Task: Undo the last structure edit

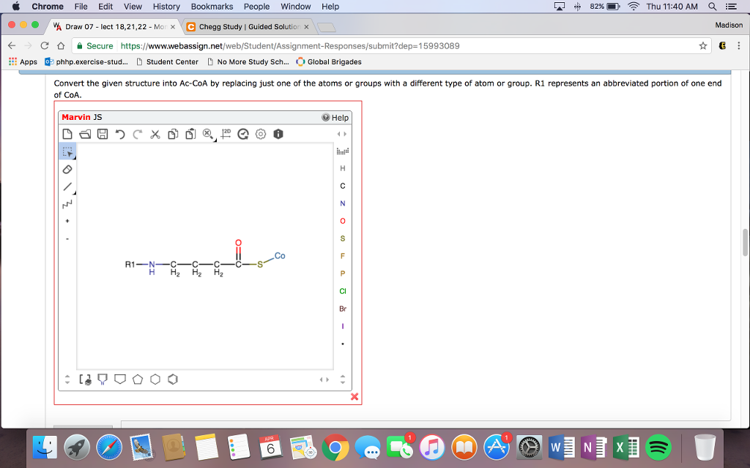Action: [x=121, y=134]
